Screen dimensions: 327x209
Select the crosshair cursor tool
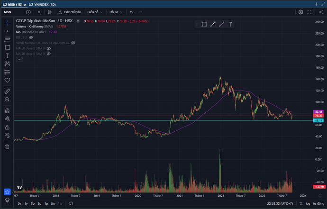(x=7, y=23)
